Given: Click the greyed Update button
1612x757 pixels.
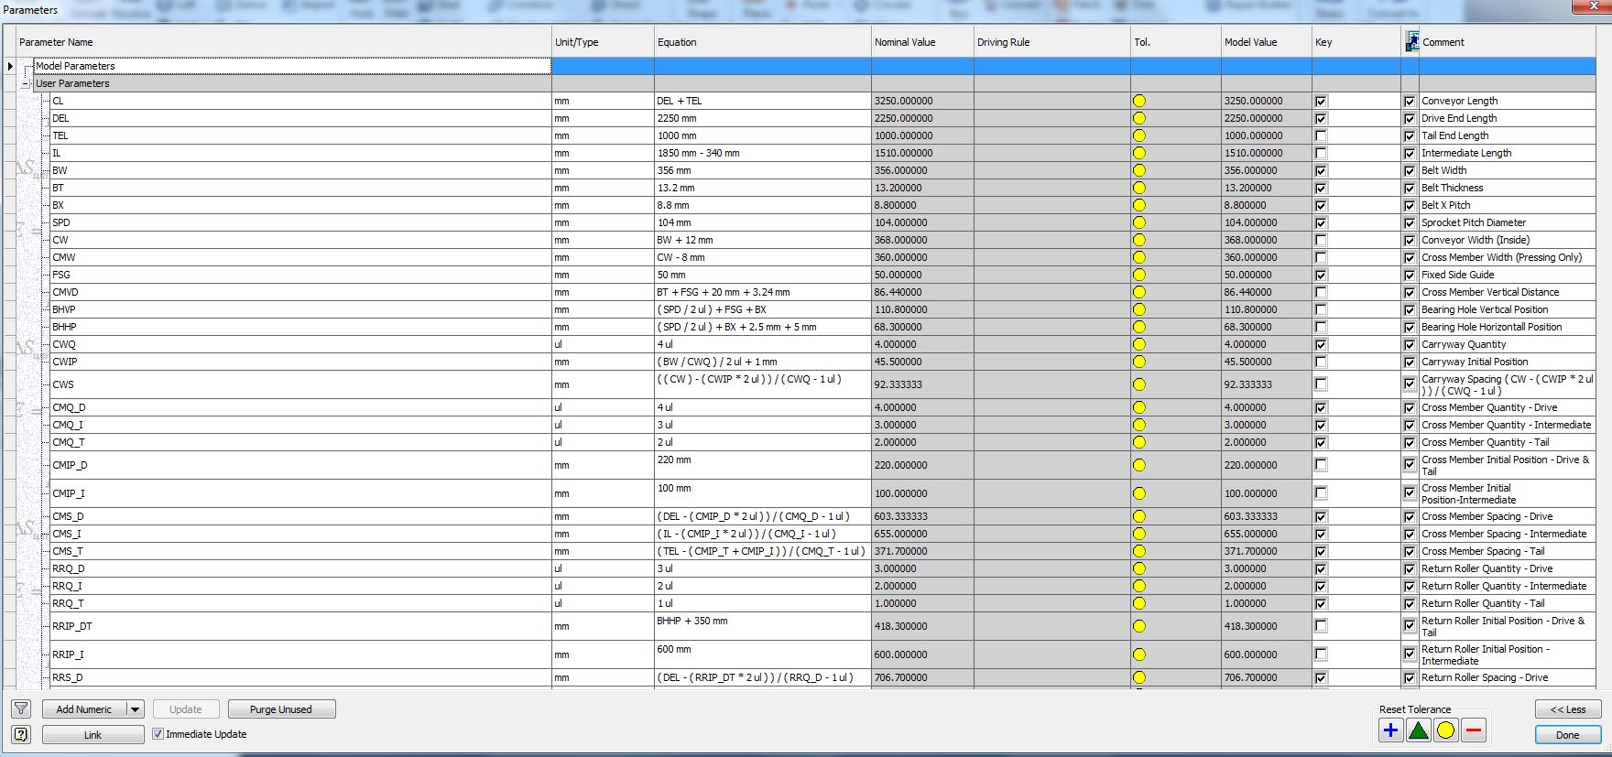Looking at the screenshot, I should coord(185,709).
